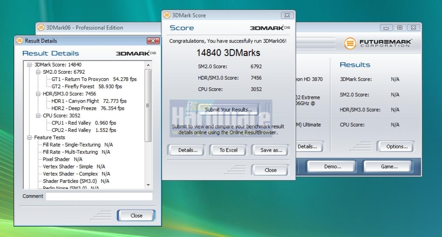Image resolution: width=442 pixels, height=237 pixels.
Task: Close the Result Details window via X
Action: click(x=153, y=41)
